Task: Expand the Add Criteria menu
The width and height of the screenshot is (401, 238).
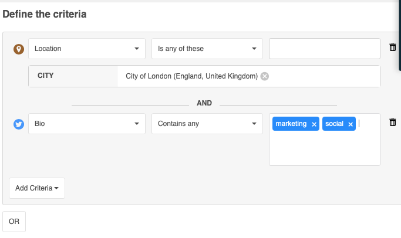Action: pos(37,188)
